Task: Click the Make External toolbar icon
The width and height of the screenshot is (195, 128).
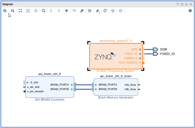Action: (x=74, y=11)
